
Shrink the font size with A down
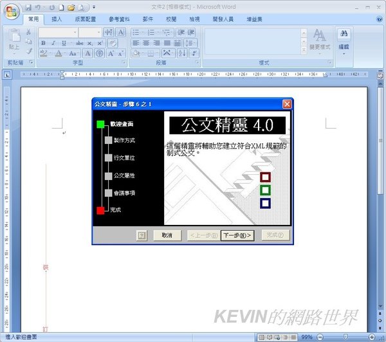(x=121, y=53)
